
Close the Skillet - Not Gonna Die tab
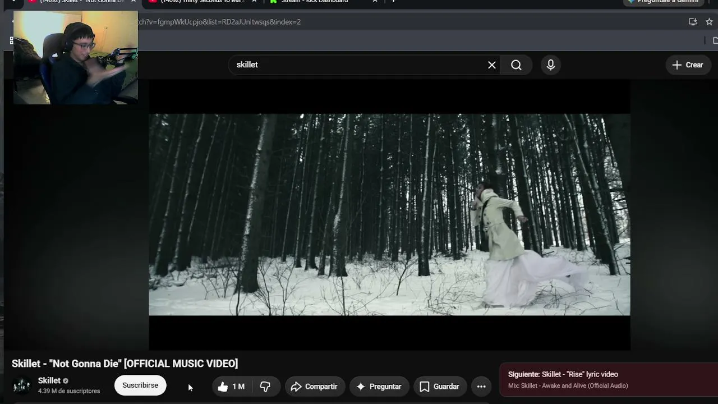point(134,2)
